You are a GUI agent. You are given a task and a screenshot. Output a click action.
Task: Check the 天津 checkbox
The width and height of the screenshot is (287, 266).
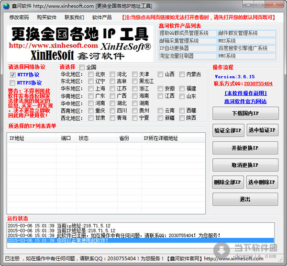pos(134,74)
